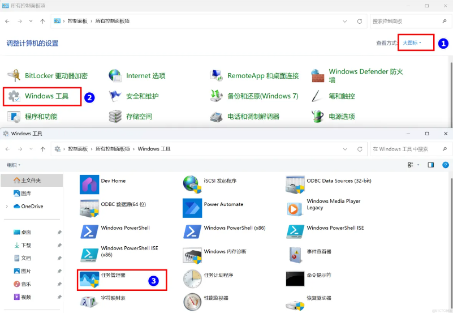This screenshot has width=453, height=313.
Task: Toggle the preview pane button in toolbar
Action: (x=430, y=165)
